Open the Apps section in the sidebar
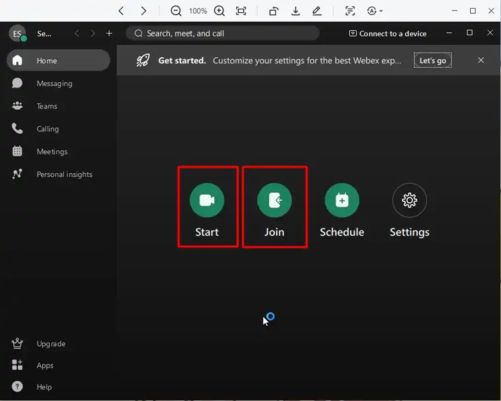 point(45,365)
